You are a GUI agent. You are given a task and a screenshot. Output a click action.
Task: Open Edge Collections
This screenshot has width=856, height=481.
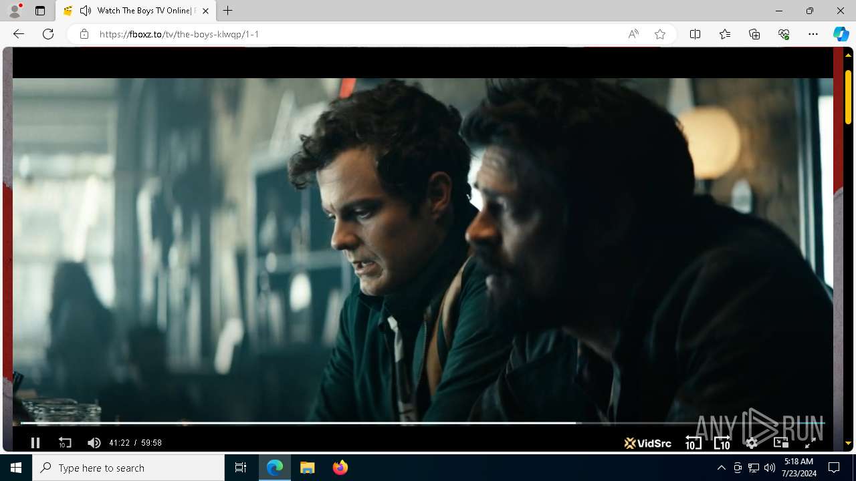click(x=754, y=34)
